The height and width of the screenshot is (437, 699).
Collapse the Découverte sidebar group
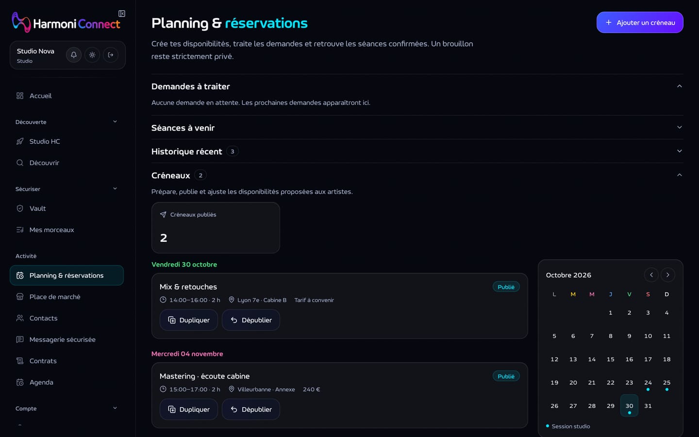tap(115, 122)
